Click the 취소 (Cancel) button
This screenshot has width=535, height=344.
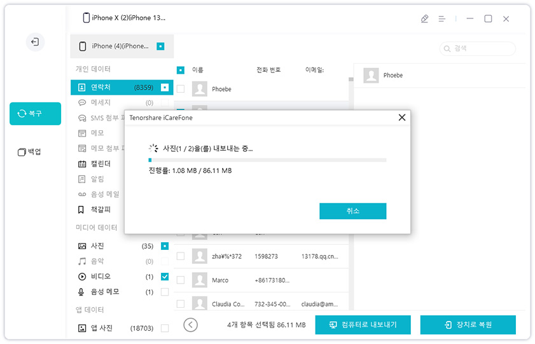pos(353,211)
